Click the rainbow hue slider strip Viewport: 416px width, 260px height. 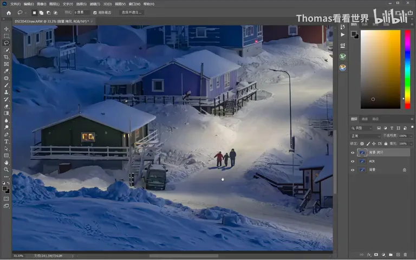(407, 69)
